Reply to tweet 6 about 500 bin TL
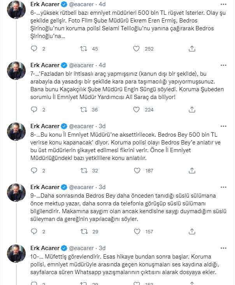 34,49
